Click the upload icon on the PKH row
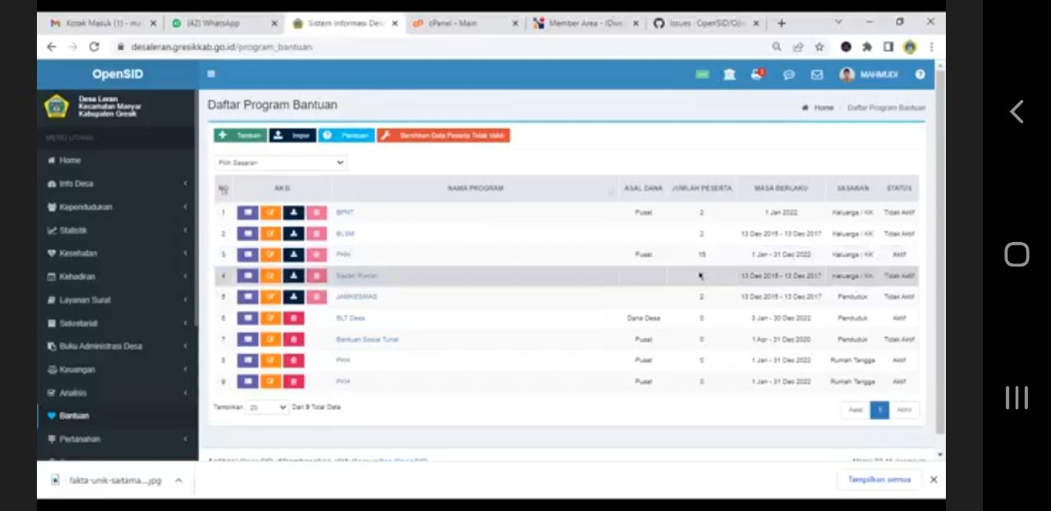This screenshot has height=511, width=1051. click(293, 254)
